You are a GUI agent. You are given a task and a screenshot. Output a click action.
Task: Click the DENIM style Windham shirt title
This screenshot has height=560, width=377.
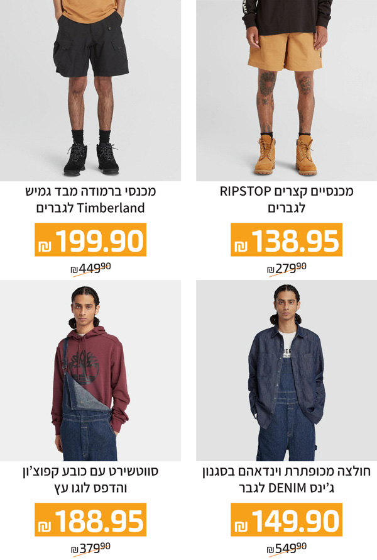point(287,479)
